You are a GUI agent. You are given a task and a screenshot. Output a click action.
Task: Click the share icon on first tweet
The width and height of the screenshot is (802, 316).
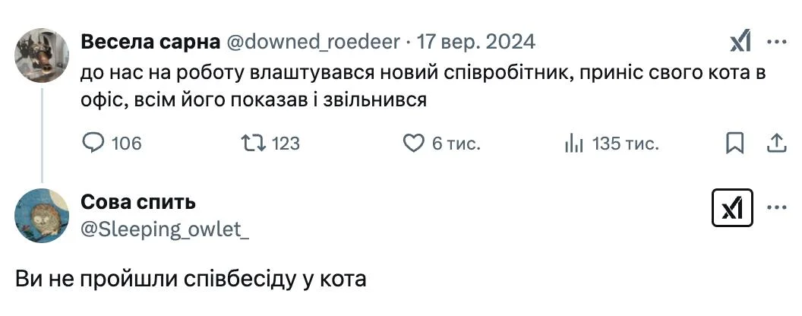click(776, 143)
